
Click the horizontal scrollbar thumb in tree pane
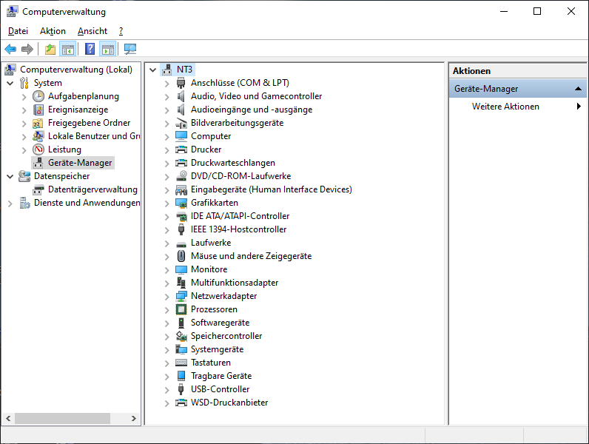tap(62, 418)
